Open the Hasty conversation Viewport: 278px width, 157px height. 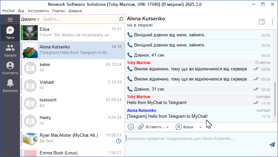(x=73, y=121)
